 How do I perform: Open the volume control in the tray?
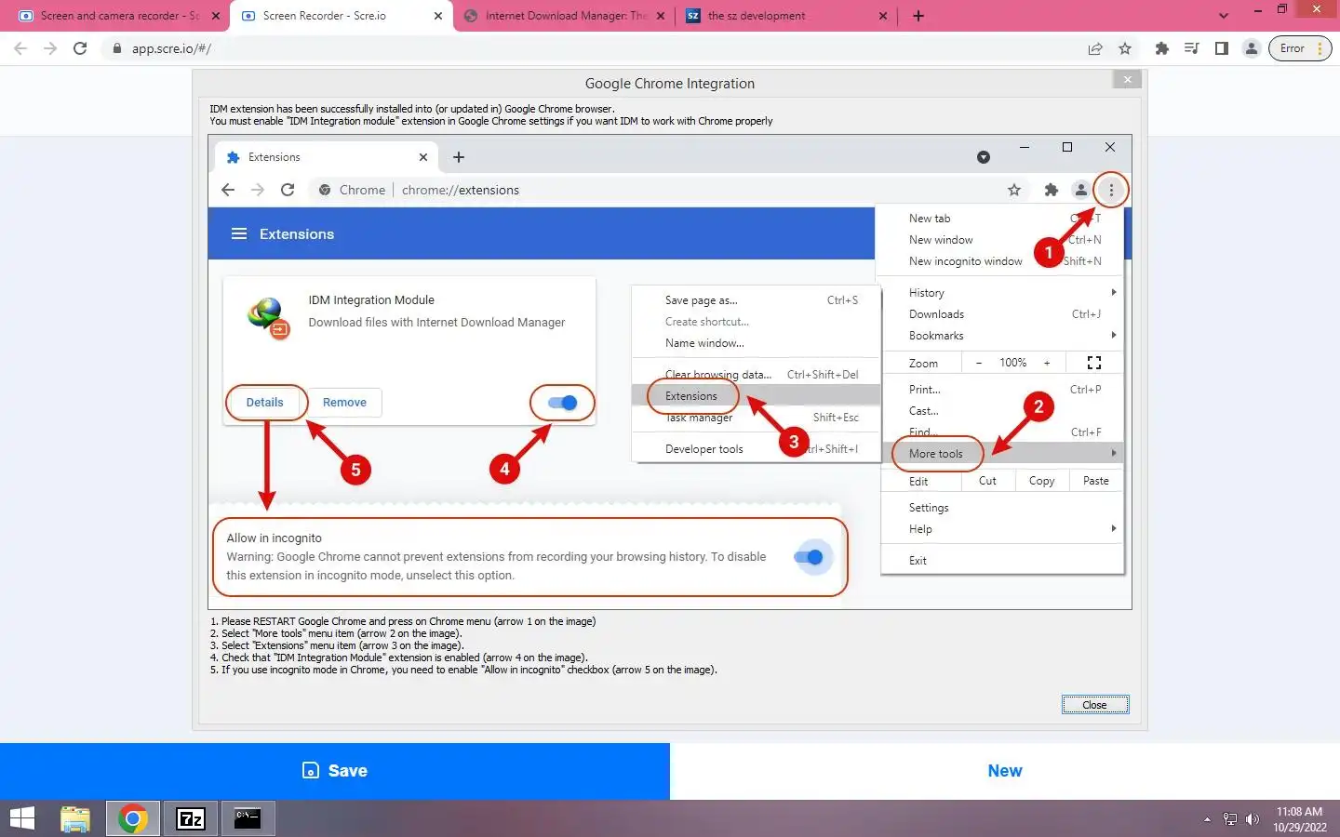point(1253,819)
